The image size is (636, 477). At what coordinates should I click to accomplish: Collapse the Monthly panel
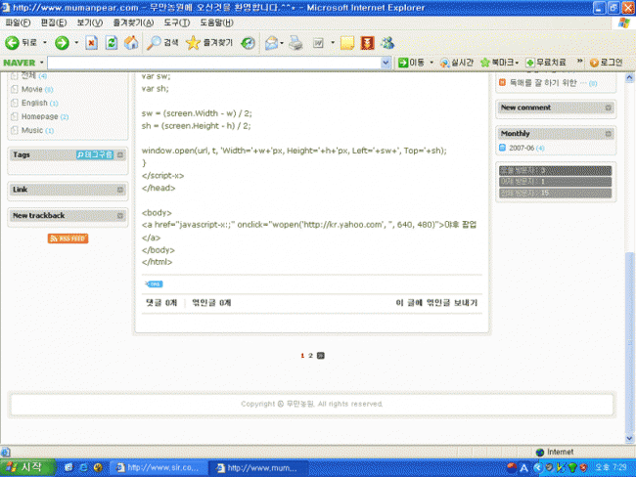click(609, 133)
